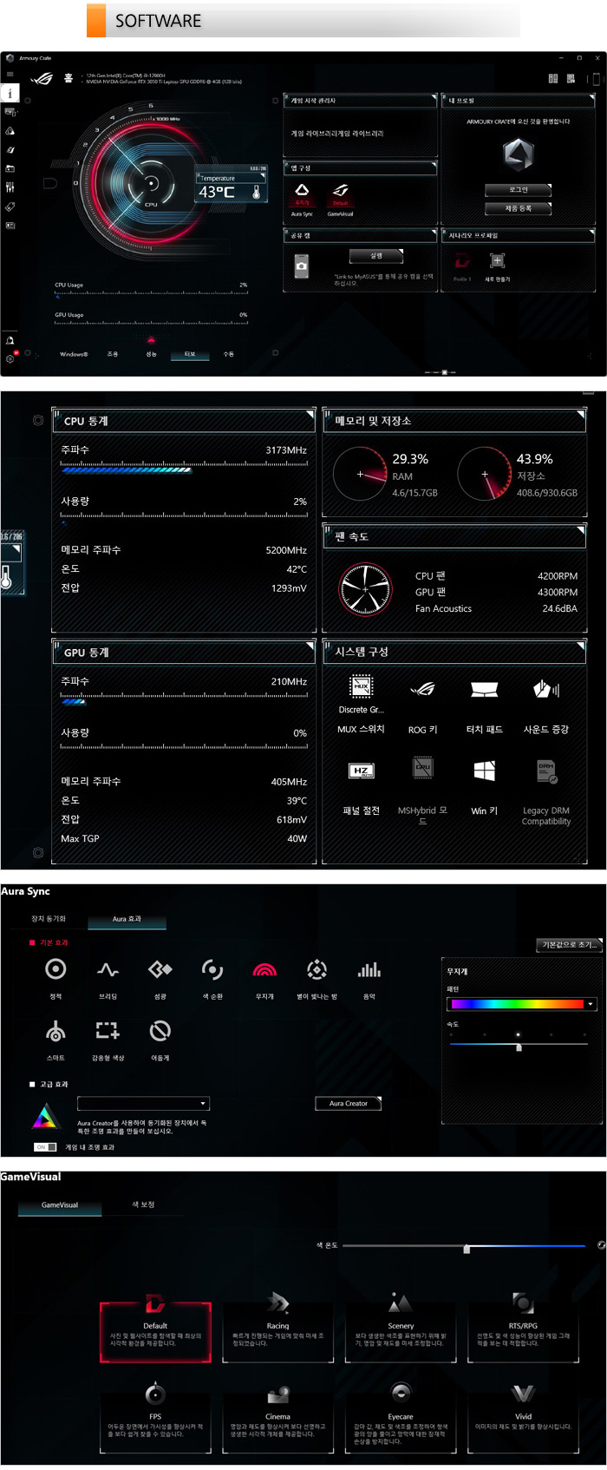
Task: Switch to the 터보 performance mode
Action: [190, 354]
